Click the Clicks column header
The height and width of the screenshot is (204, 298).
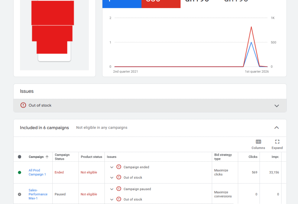pos(253,157)
